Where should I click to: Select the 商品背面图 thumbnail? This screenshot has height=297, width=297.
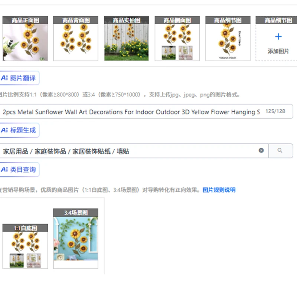76,39
